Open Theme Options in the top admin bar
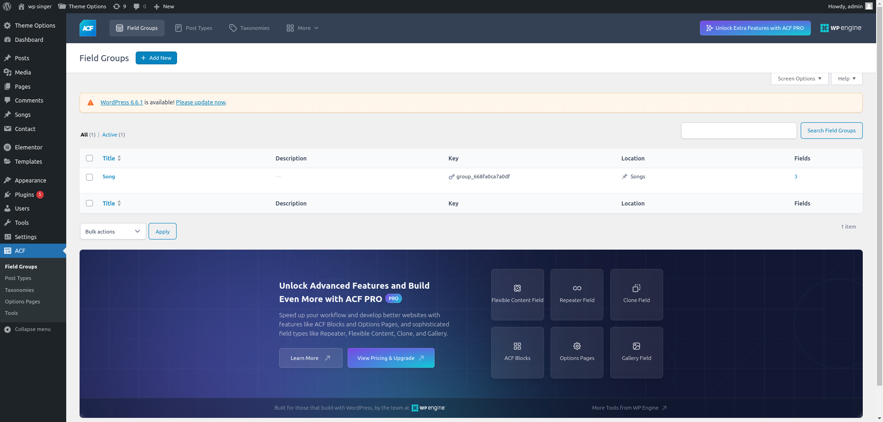This screenshot has width=883, height=422. click(x=82, y=6)
